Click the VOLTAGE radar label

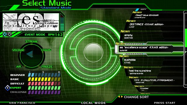pos(18,50)
